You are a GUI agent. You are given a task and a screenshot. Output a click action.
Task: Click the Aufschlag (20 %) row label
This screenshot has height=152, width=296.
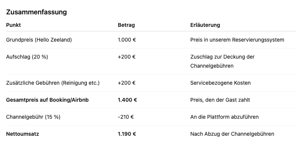click(x=27, y=57)
